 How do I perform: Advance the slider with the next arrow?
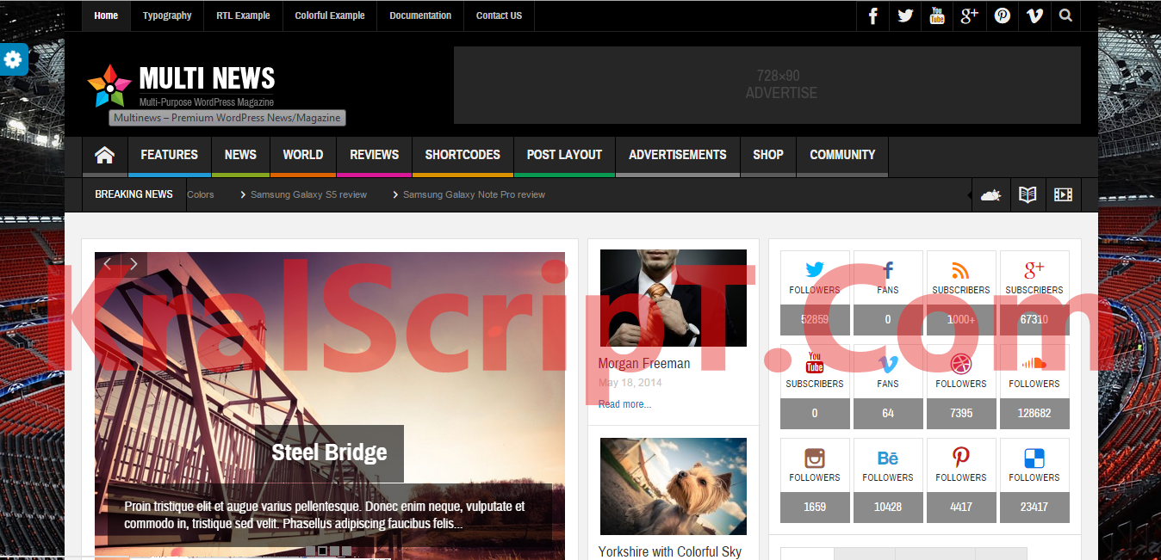tap(133, 264)
